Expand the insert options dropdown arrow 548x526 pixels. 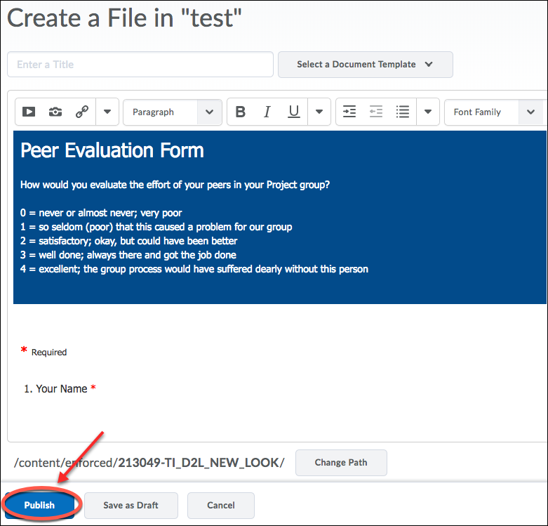(x=107, y=112)
